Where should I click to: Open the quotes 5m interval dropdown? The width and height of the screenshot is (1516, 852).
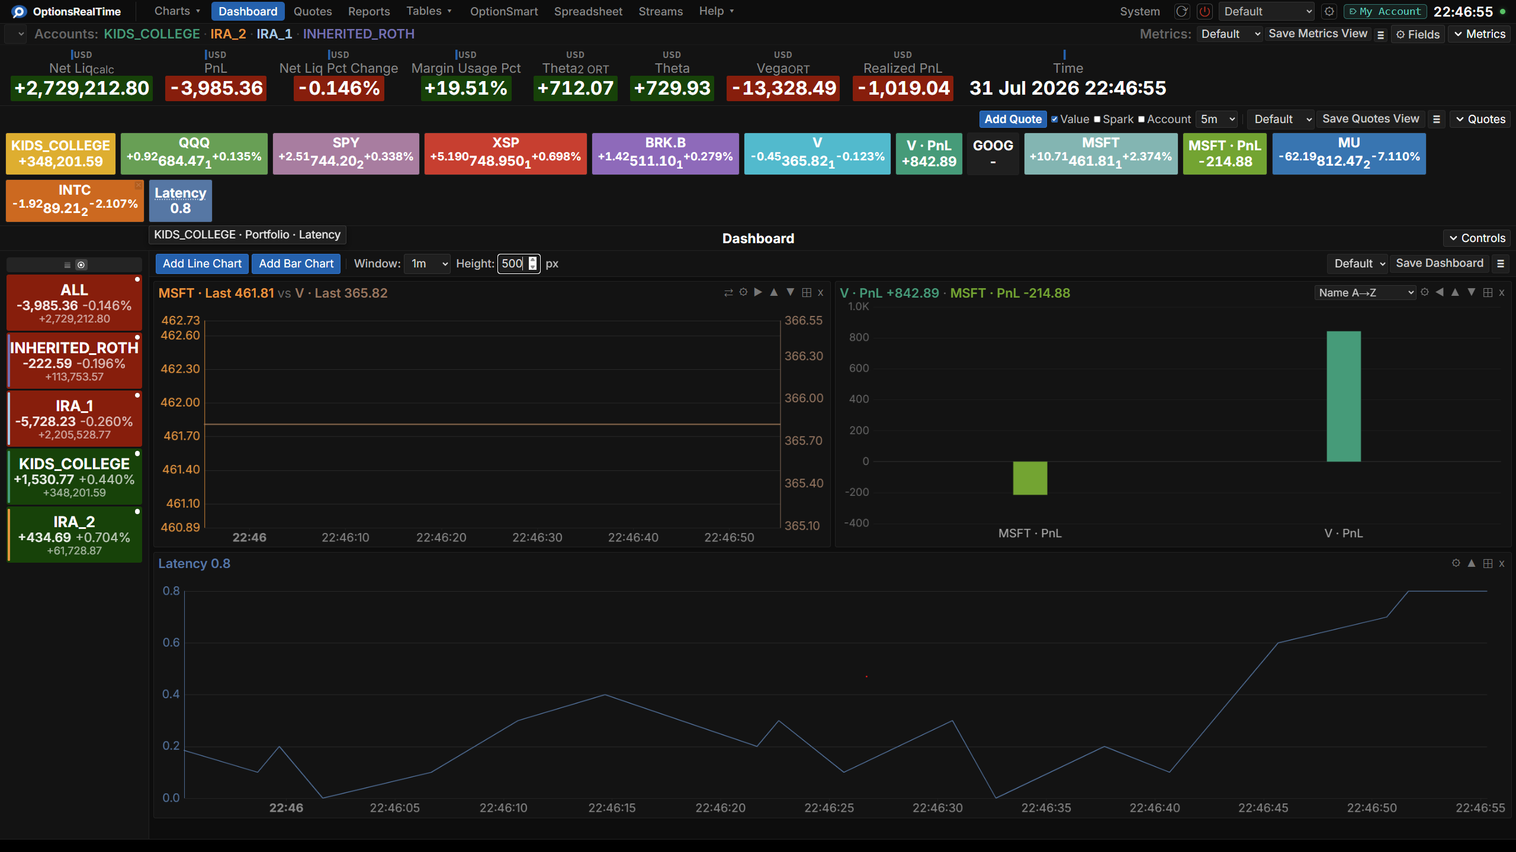pyautogui.click(x=1217, y=120)
